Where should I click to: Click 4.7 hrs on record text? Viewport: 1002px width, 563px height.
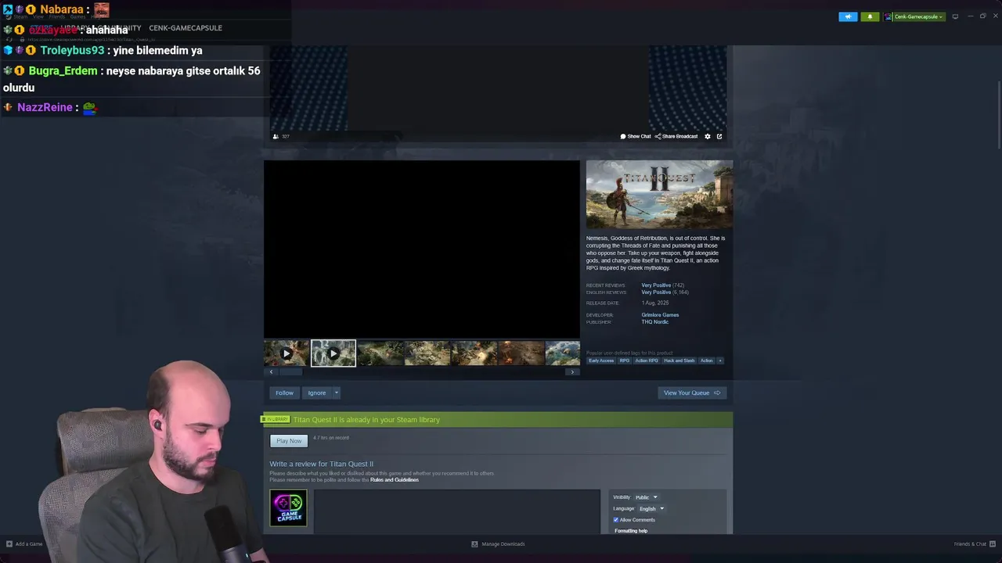coord(331,438)
